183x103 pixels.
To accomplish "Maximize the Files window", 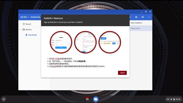I will tap(146, 12).
